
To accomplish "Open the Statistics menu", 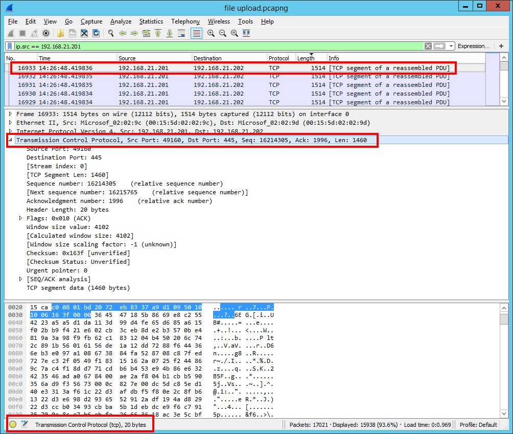I will pyautogui.click(x=151, y=21).
